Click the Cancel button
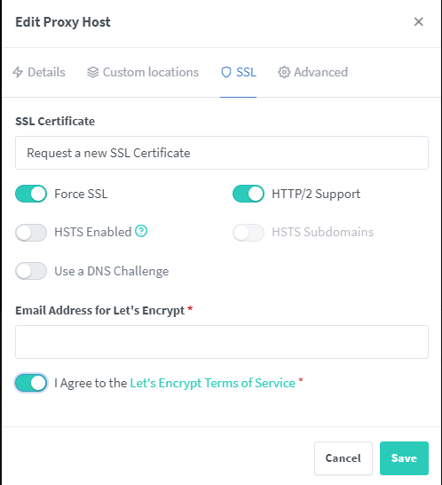442x485 pixels. 343,458
